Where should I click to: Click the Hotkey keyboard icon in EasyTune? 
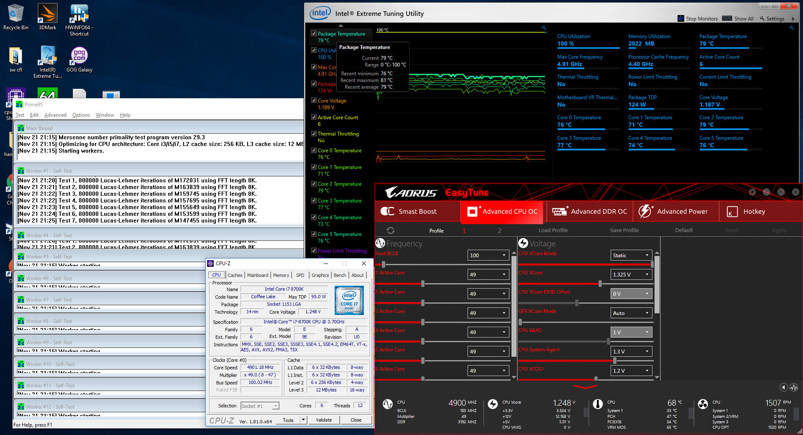(x=732, y=212)
